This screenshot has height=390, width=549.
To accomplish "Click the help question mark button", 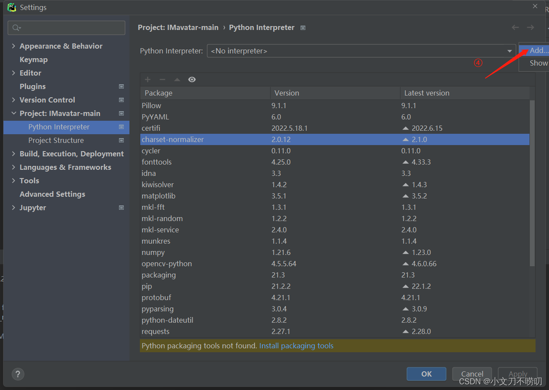I will [18, 374].
